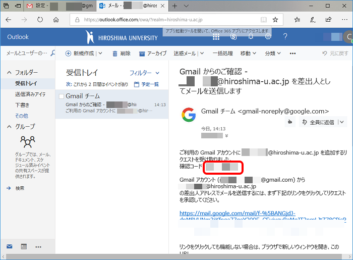The width and height of the screenshot is (353, 260).
Task: Open the フィルター filter dropdown
Action: (x=144, y=73)
